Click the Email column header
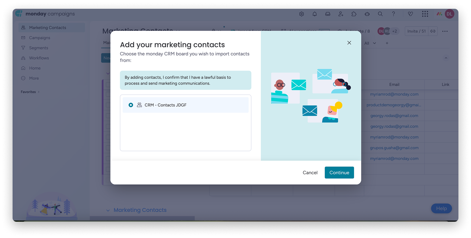This screenshot has height=238, width=471. pos(394,85)
